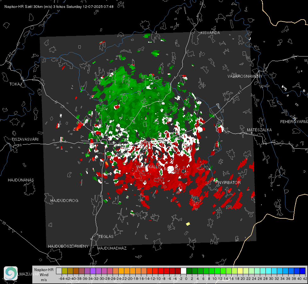Pick the olive swatch between -64 and -42
This screenshot has width=308, height=284.
point(64,271)
